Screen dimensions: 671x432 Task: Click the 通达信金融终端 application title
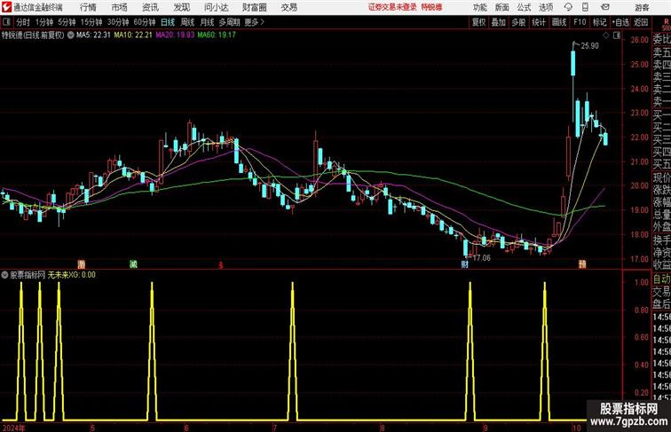click(x=37, y=7)
